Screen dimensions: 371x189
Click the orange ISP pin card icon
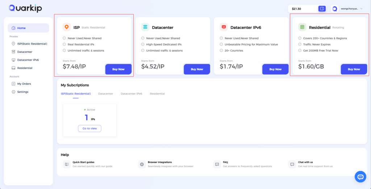coord(67,27)
